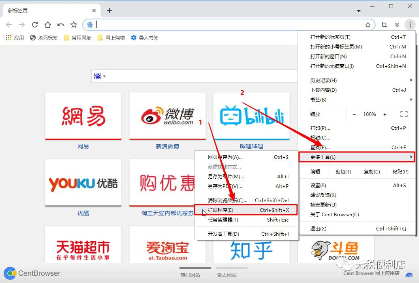Open the 天猫超市 thumbnail
The image size is (419, 283).
(x=83, y=245)
